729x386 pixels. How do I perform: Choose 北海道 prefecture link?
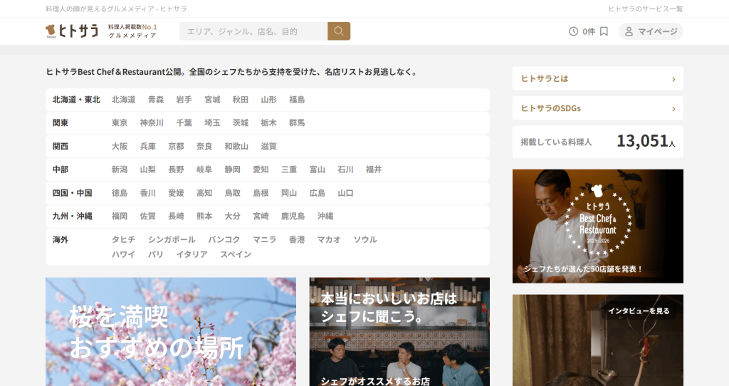point(123,100)
